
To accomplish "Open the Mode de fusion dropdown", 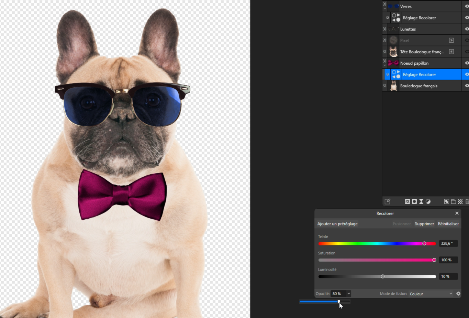I will 431,294.
